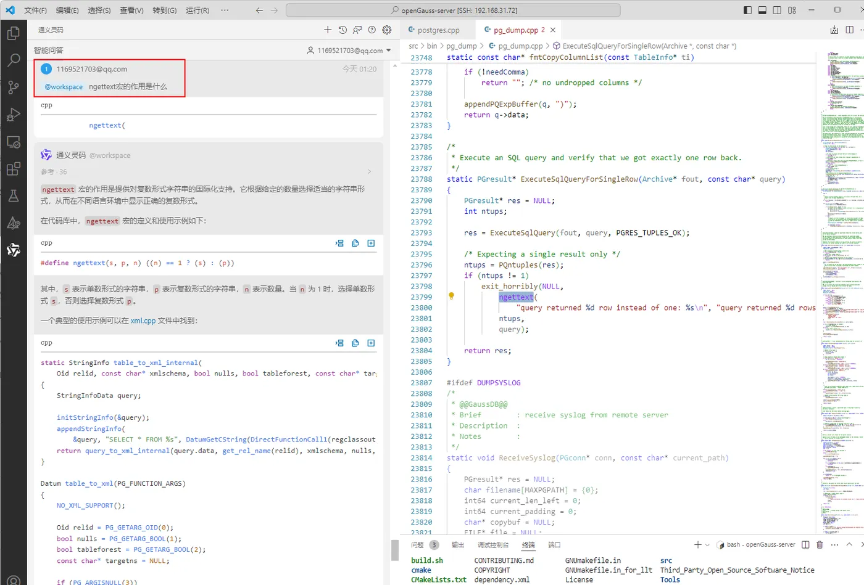Open the Explorer view in activity bar
Image resolution: width=864 pixels, height=585 pixels.
pos(13,33)
